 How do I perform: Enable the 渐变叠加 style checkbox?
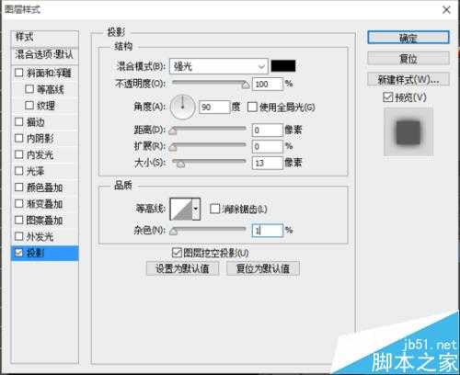pyautogui.click(x=19, y=203)
